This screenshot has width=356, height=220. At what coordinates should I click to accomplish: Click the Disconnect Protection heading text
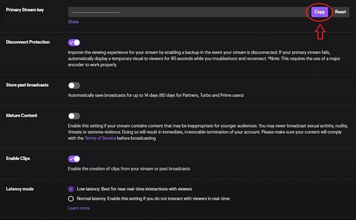tap(28, 42)
